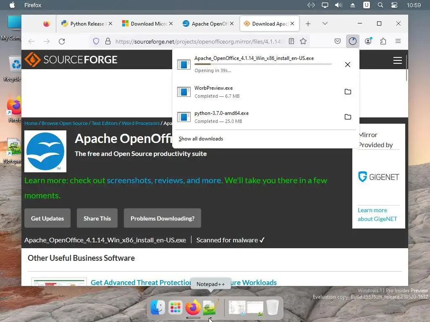Select the Download Apache tab

(269, 24)
